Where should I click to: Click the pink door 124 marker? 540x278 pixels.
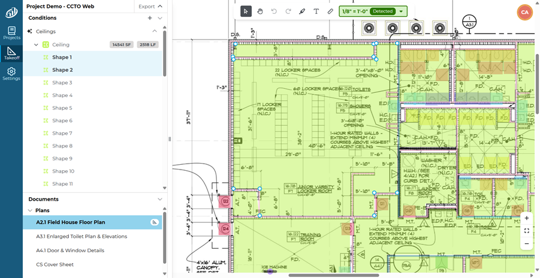tap(225, 228)
